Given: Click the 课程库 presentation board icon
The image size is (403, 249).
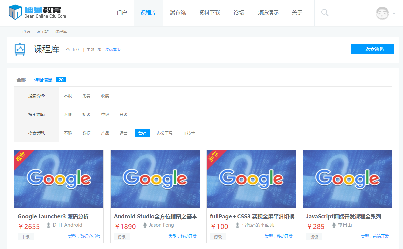Looking at the screenshot, I should (20, 49).
